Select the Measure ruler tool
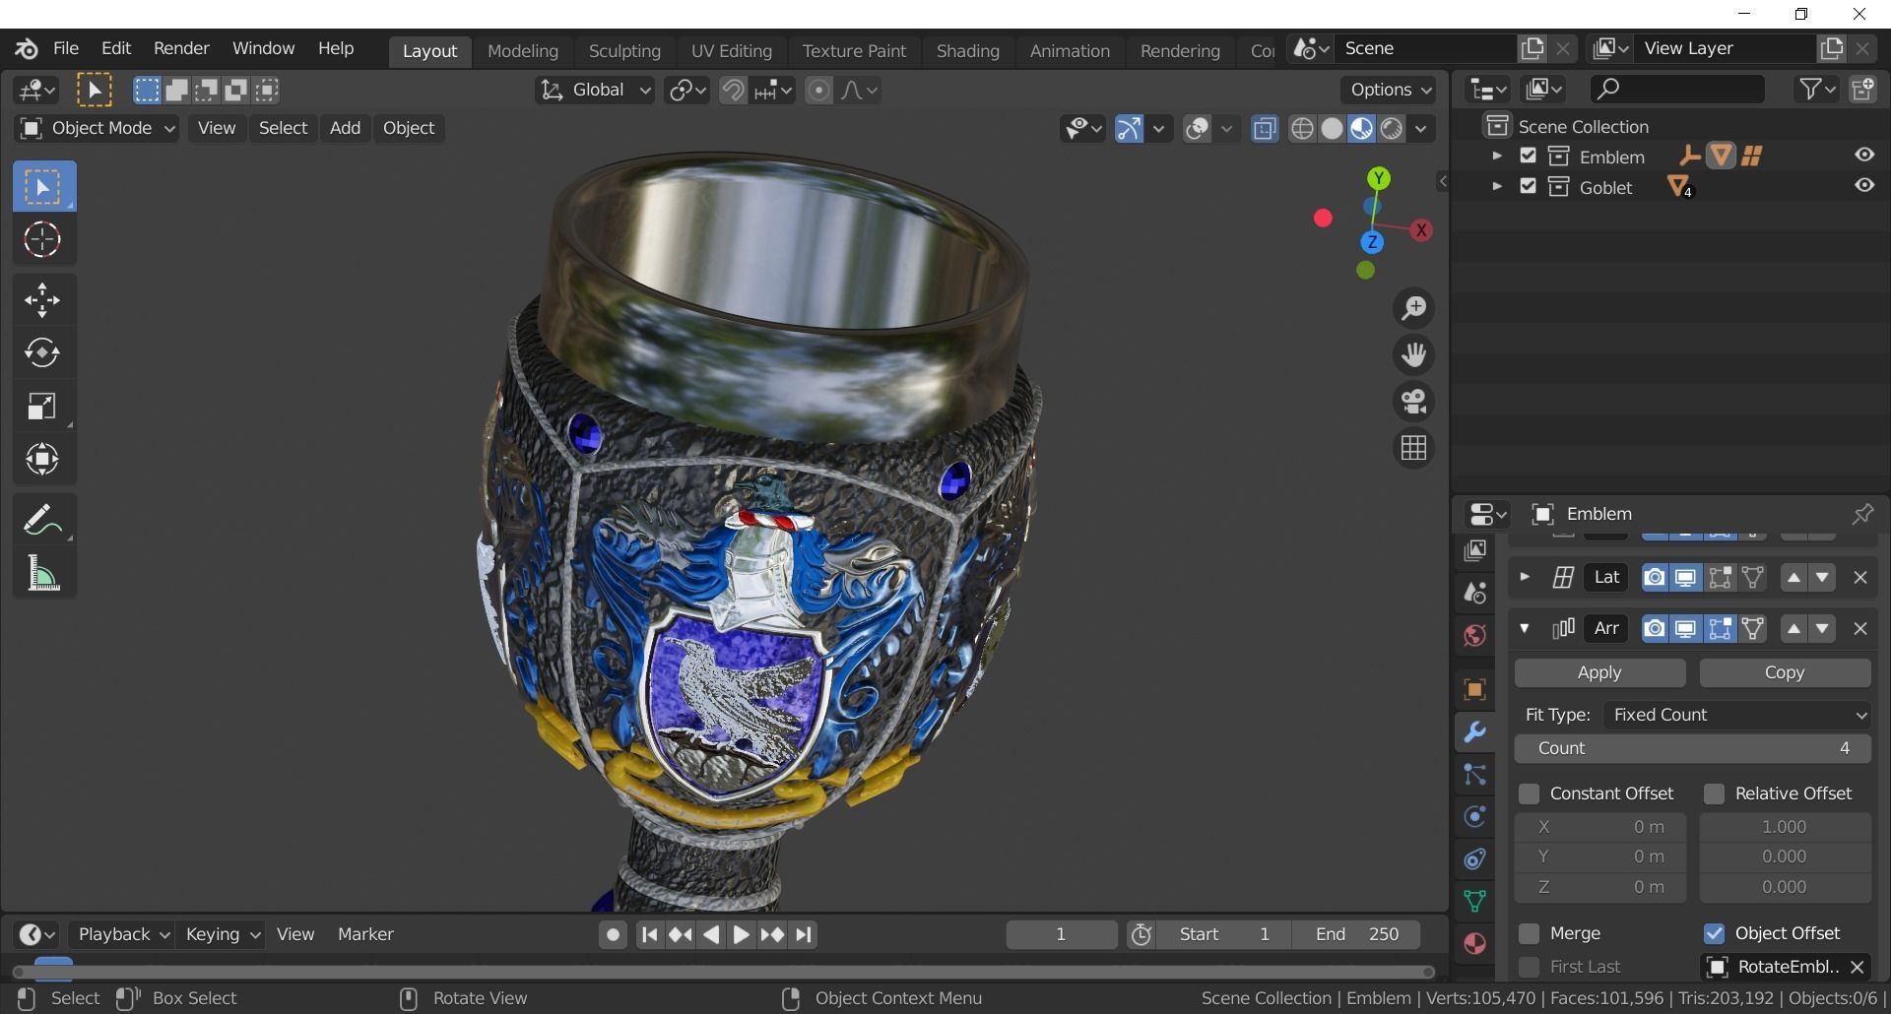This screenshot has width=1891, height=1014. click(43, 573)
